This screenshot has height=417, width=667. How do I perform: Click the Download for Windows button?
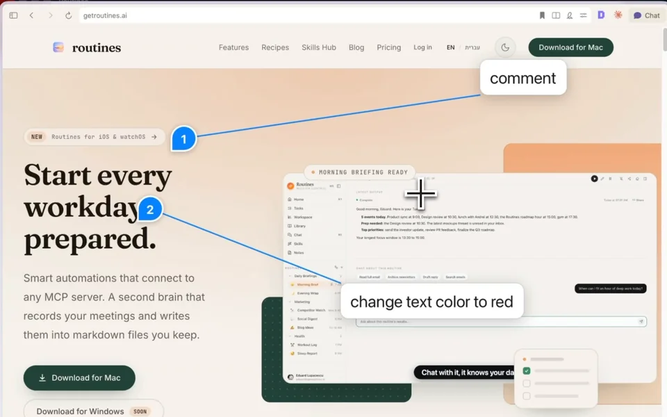[x=93, y=411]
